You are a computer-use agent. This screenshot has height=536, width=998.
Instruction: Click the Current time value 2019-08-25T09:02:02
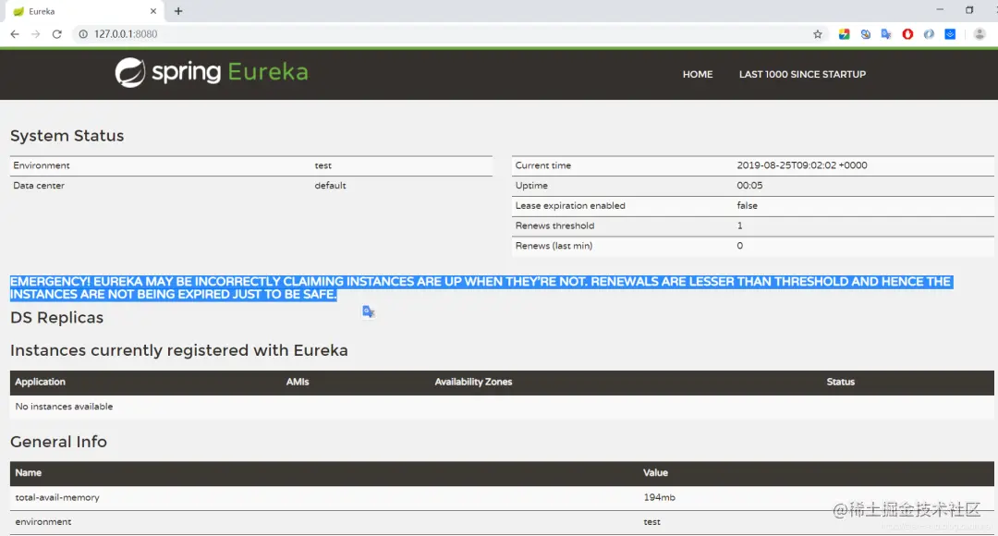coord(802,165)
